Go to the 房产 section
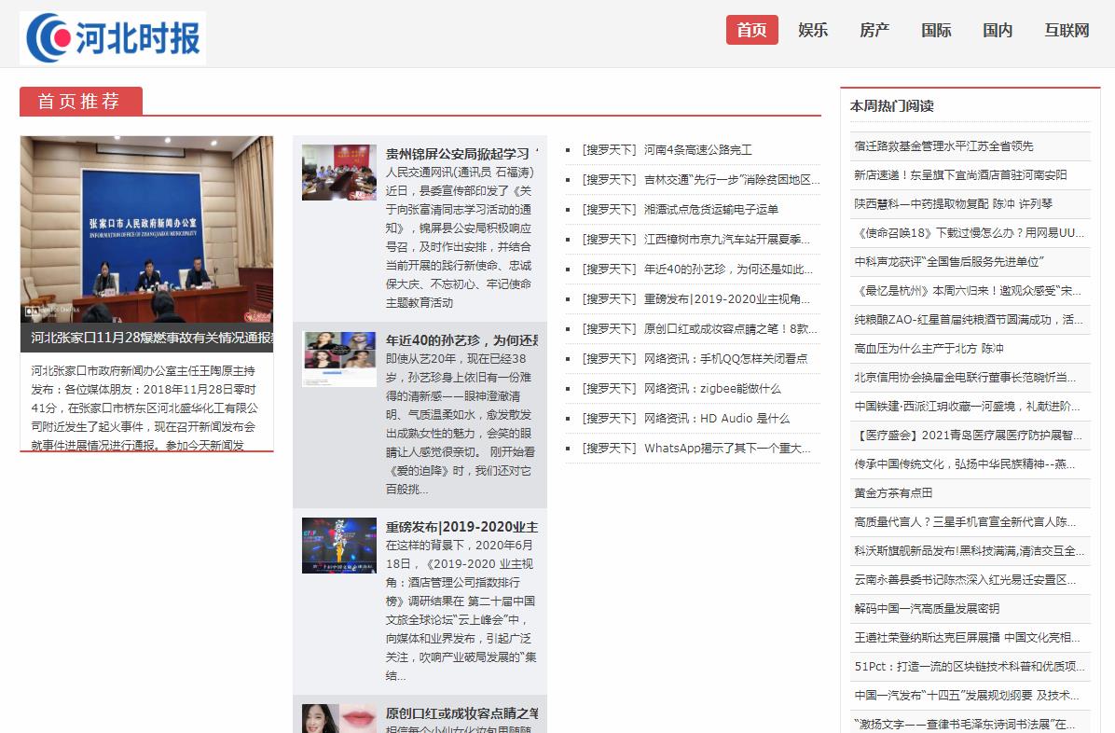This screenshot has height=733, width=1115. coord(874,30)
